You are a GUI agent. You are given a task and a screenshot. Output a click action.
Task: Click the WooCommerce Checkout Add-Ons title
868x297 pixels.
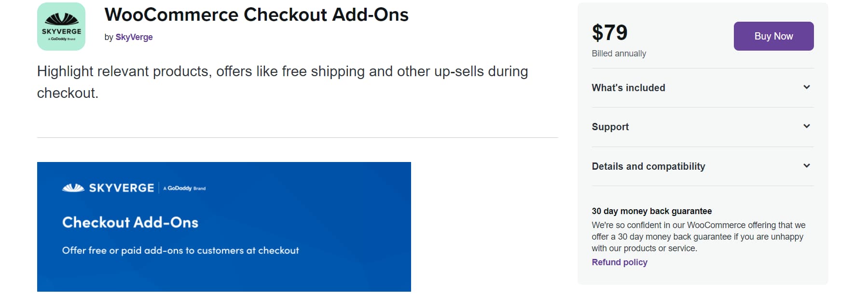click(x=256, y=15)
